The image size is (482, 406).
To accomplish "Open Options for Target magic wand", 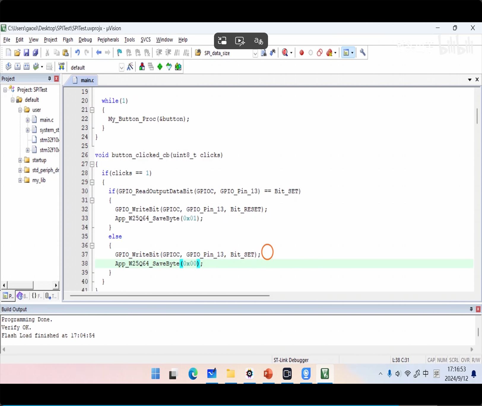I will 130,66.
